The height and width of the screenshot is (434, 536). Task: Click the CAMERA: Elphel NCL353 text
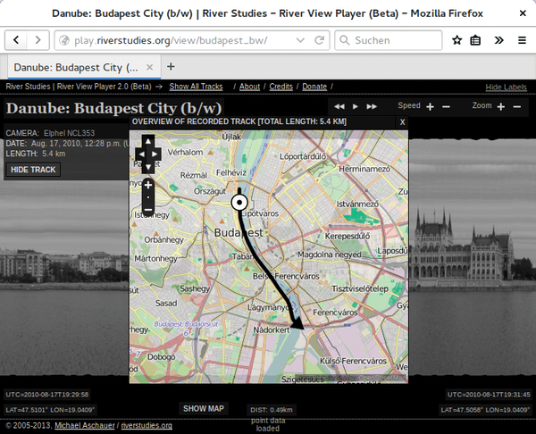[50, 133]
